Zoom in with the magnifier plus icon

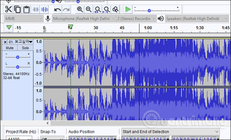(80, 9)
